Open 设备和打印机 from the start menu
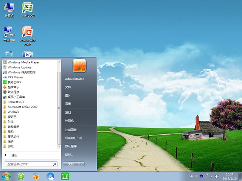 click(x=74, y=138)
